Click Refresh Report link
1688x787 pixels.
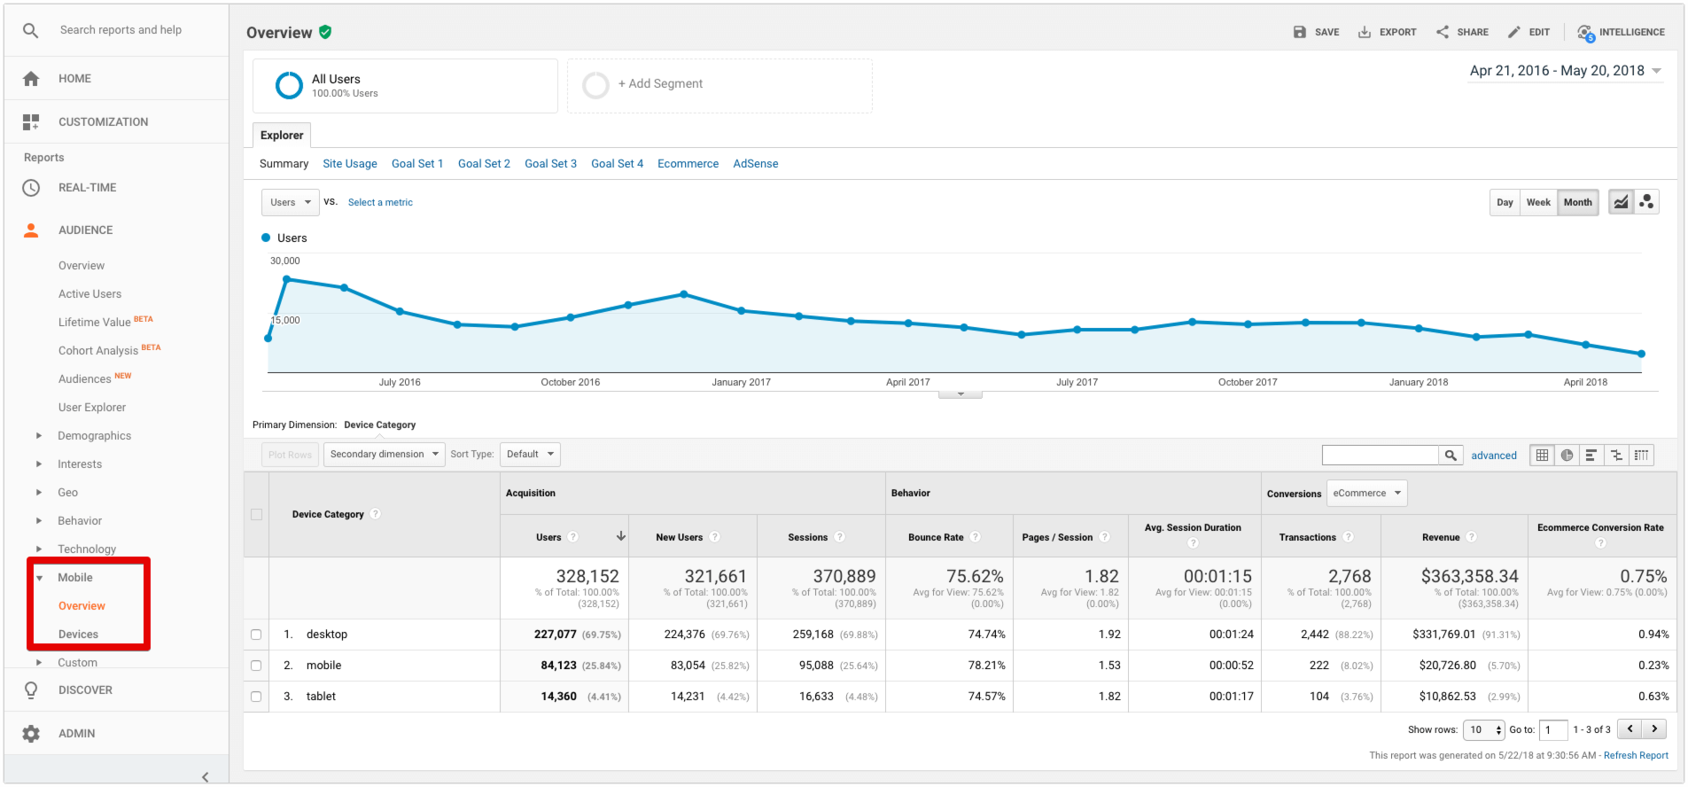click(x=1636, y=756)
